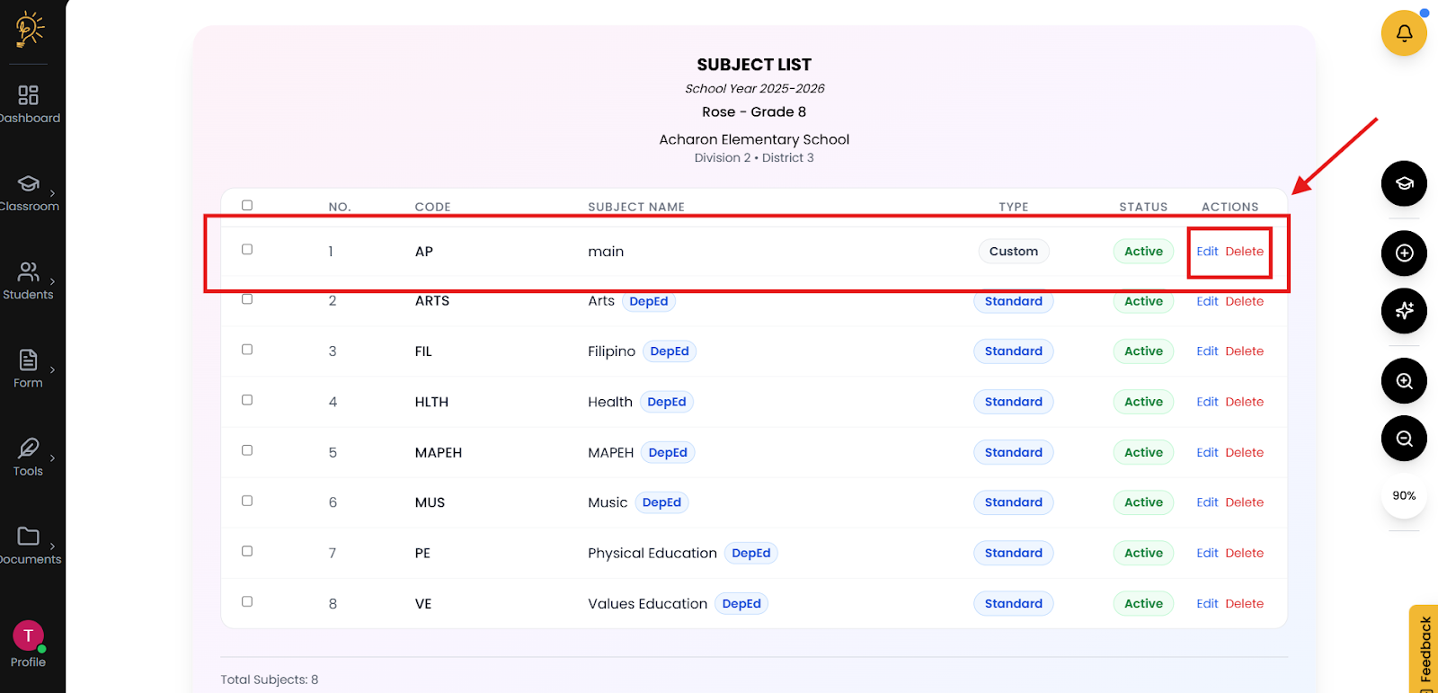
Task: Open the Documents menu in sidebar
Action: (x=29, y=545)
